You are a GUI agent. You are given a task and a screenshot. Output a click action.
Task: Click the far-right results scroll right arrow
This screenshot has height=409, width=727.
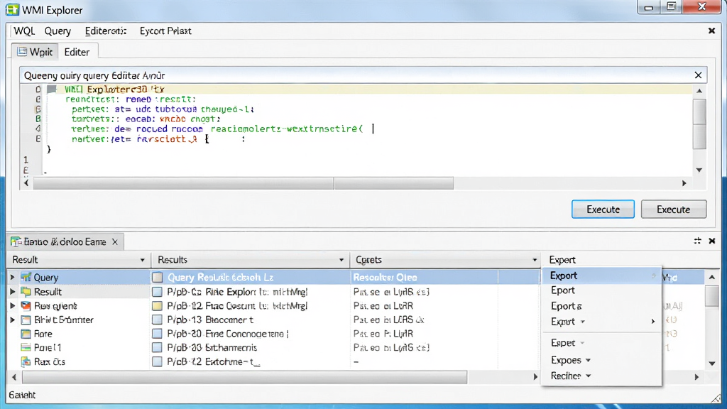(696, 377)
